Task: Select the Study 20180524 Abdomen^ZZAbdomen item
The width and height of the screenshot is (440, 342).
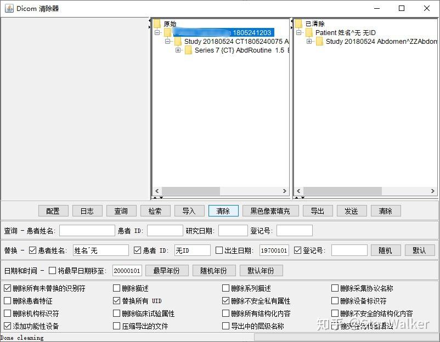Action: (379, 41)
